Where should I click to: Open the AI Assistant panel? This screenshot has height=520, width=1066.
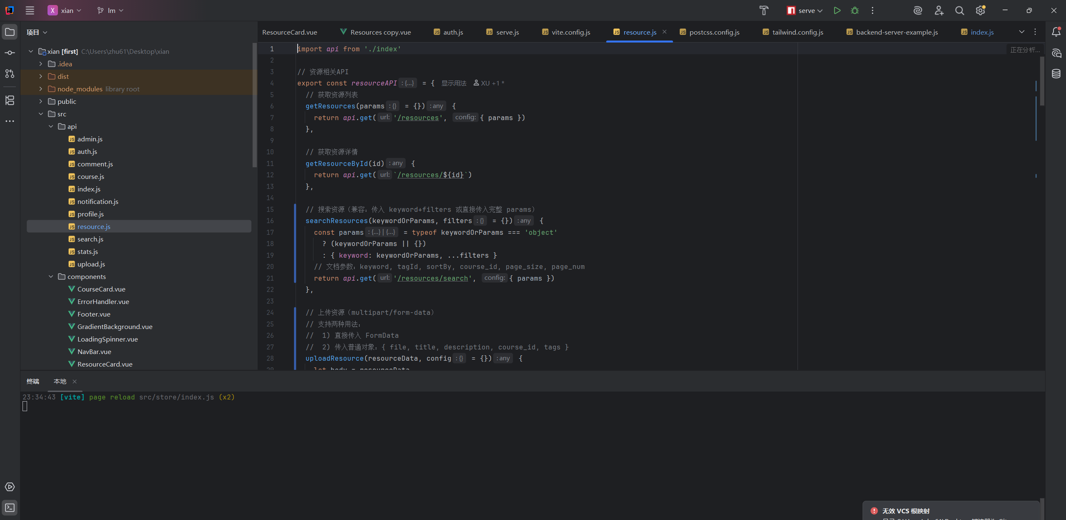click(x=1056, y=53)
